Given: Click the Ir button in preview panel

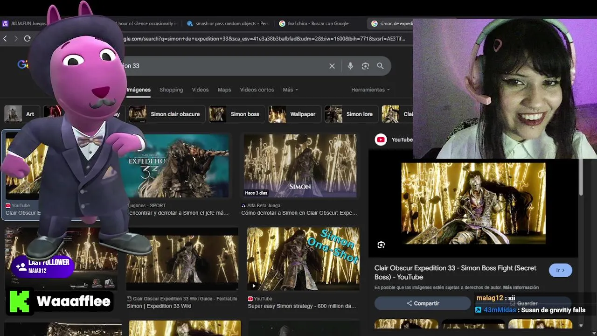Looking at the screenshot, I should click(560, 270).
